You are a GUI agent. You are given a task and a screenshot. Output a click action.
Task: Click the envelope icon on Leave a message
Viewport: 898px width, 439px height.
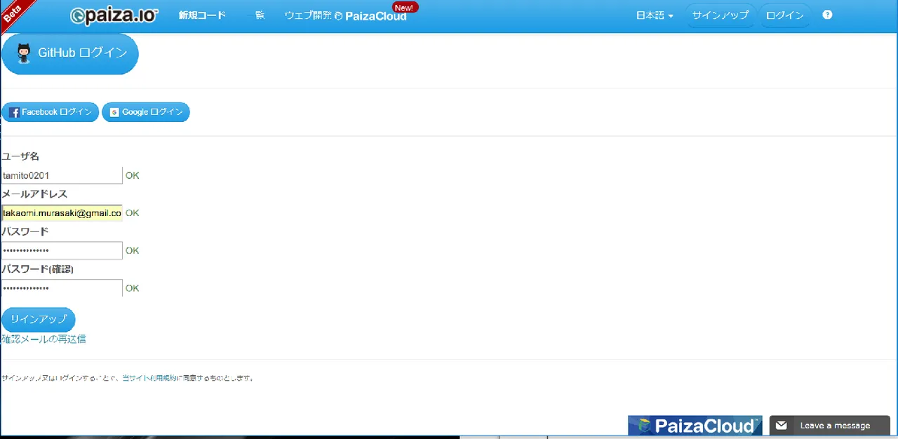(x=781, y=425)
